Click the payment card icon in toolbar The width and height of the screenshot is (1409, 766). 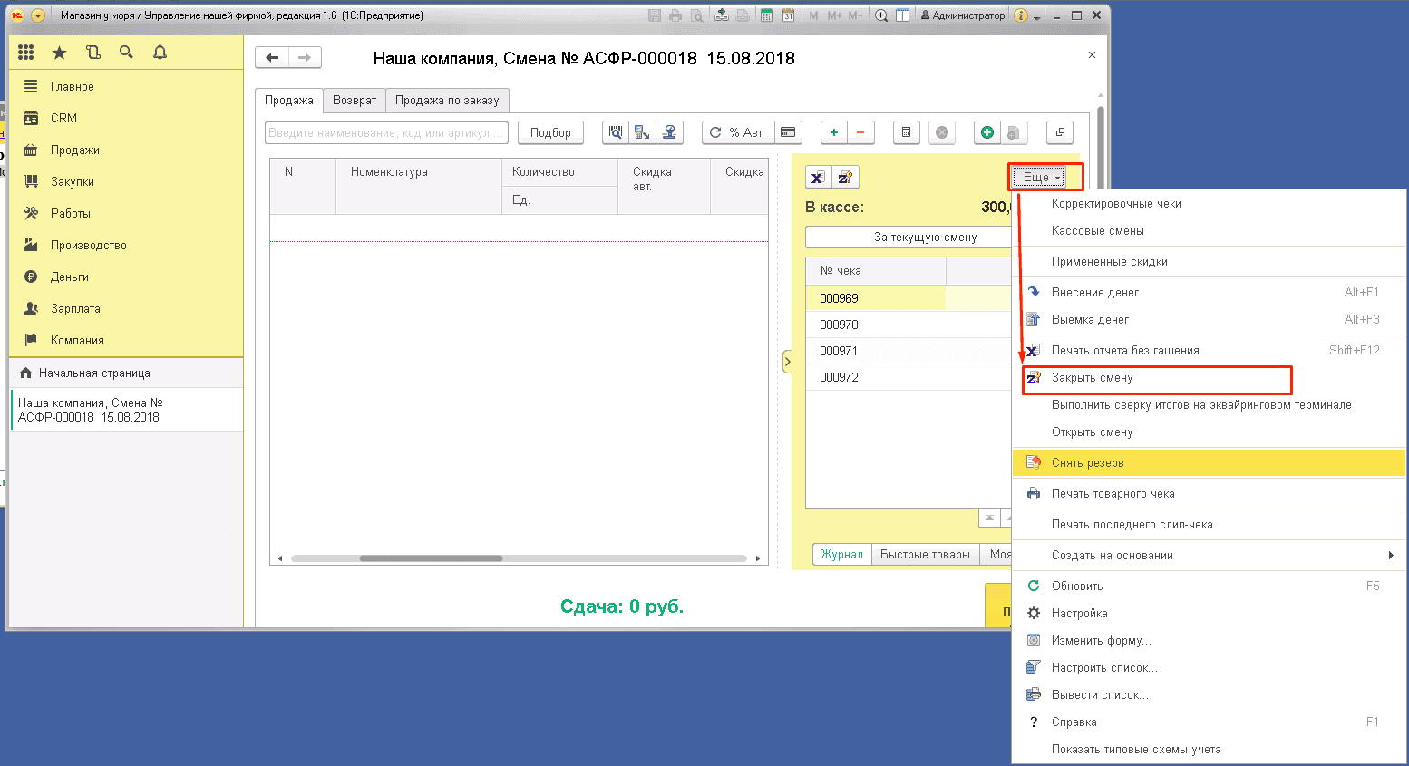pyautogui.click(x=788, y=132)
